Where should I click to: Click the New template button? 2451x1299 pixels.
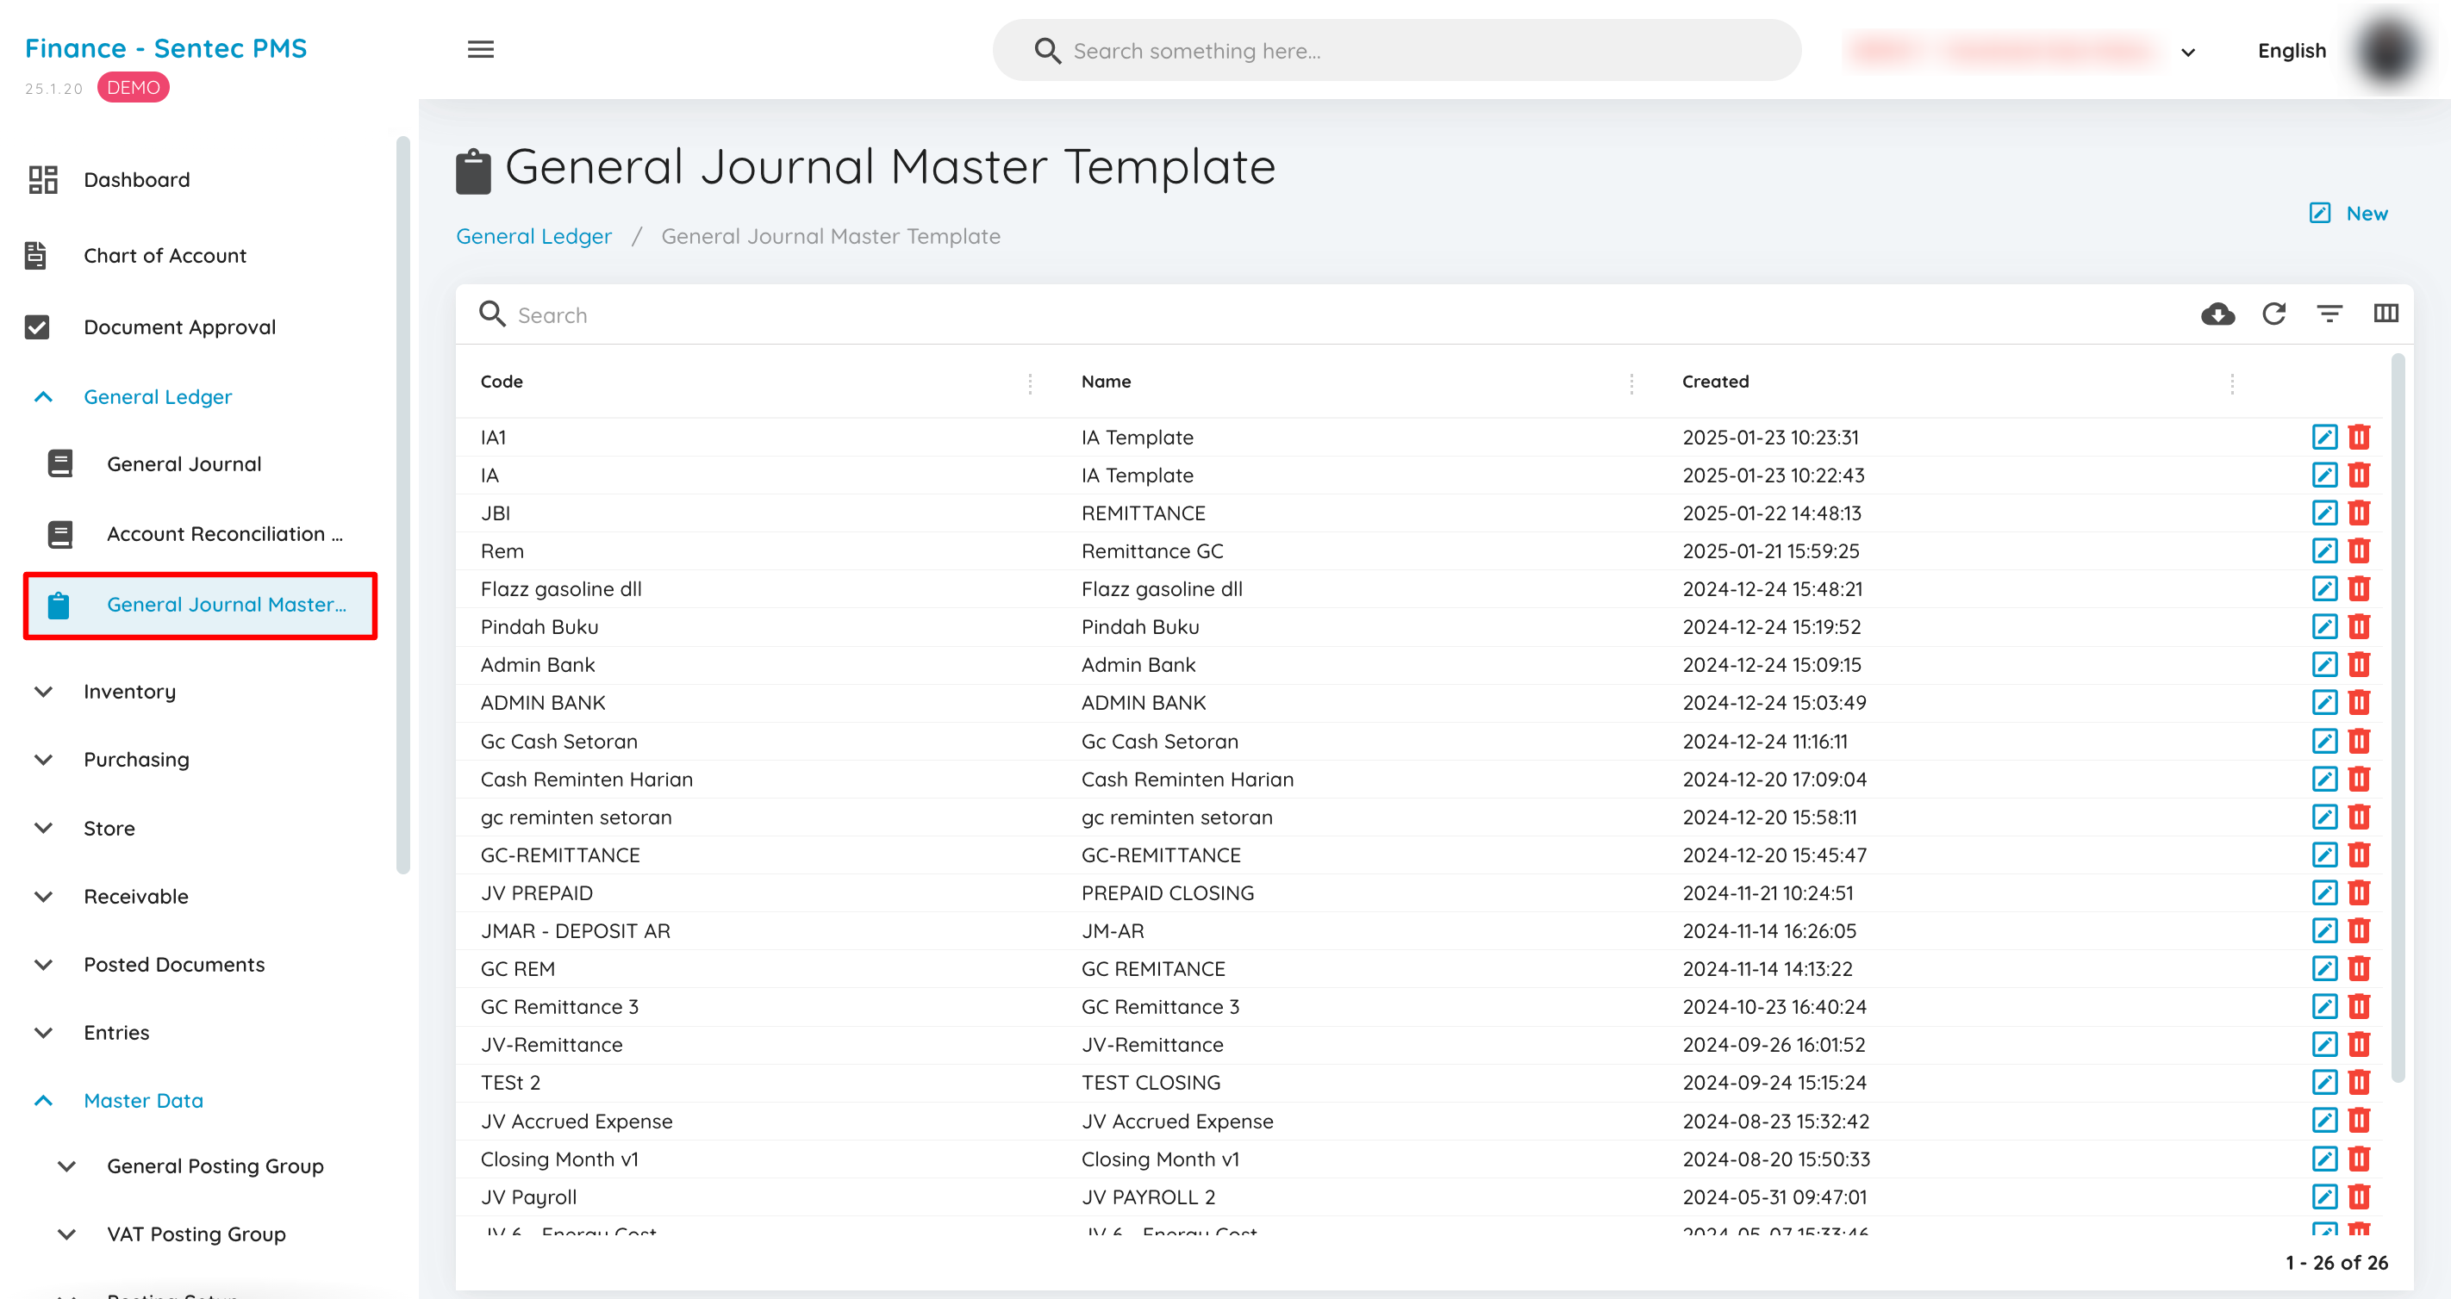(2349, 213)
